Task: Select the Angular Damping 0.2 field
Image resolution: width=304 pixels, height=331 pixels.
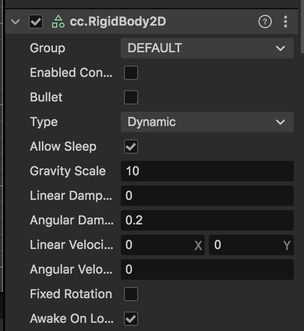Action: pyautogui.click(x=207, y=220)
